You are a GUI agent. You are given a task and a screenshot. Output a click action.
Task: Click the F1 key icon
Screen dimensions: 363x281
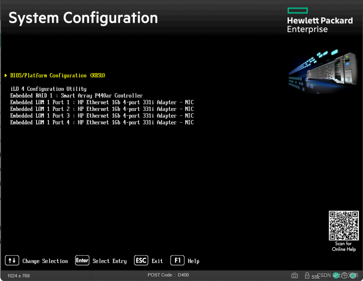pos(178,260)
